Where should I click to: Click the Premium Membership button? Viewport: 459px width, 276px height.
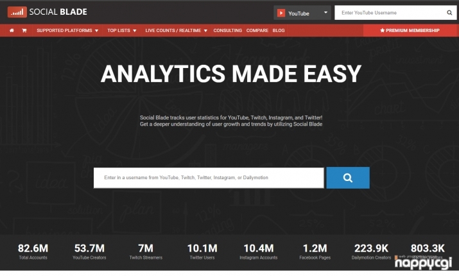[410, 30]
